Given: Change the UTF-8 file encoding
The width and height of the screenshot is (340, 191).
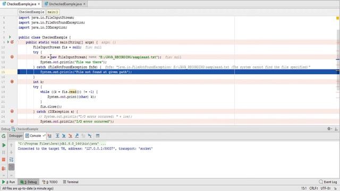Looking at the screenshot, I should pyautogui.click(x=326, y=188).
